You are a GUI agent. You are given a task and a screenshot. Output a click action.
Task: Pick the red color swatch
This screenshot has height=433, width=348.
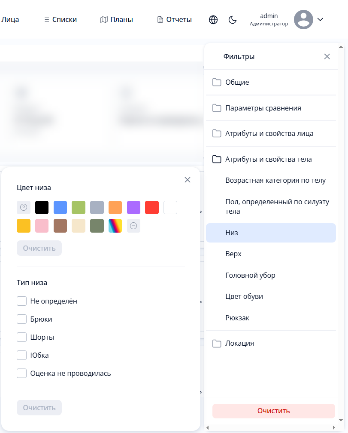click(152, 207)
